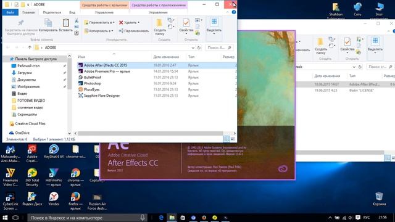This screenshot has width=395, height=222.
Task: Switch to large thumbnails view in ADOBE window
Action: [233, 139]
